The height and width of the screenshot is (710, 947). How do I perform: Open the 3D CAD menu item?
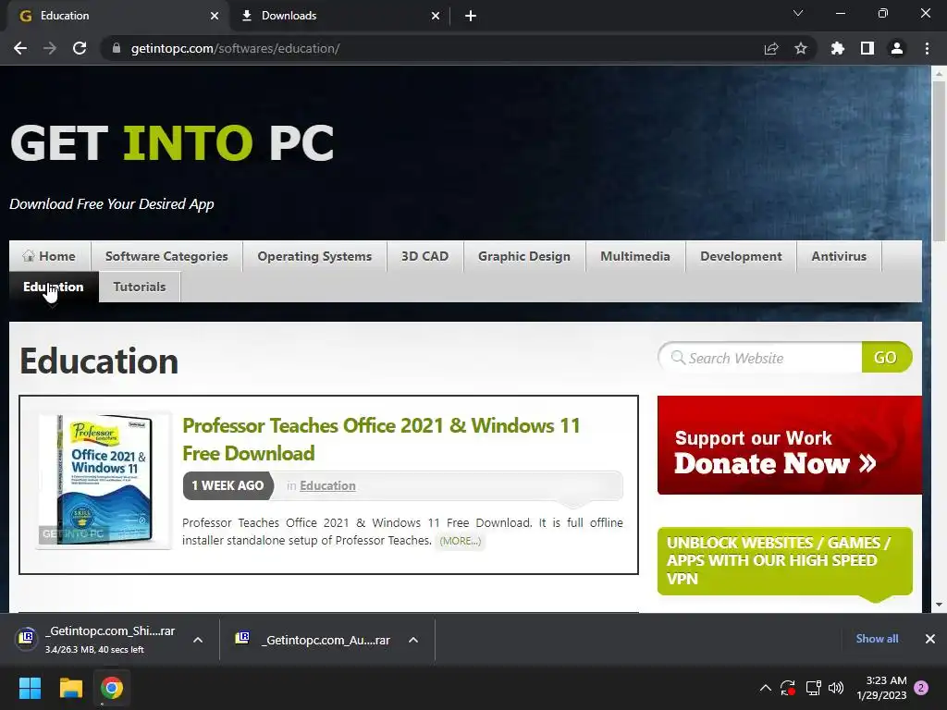[425, 256]
